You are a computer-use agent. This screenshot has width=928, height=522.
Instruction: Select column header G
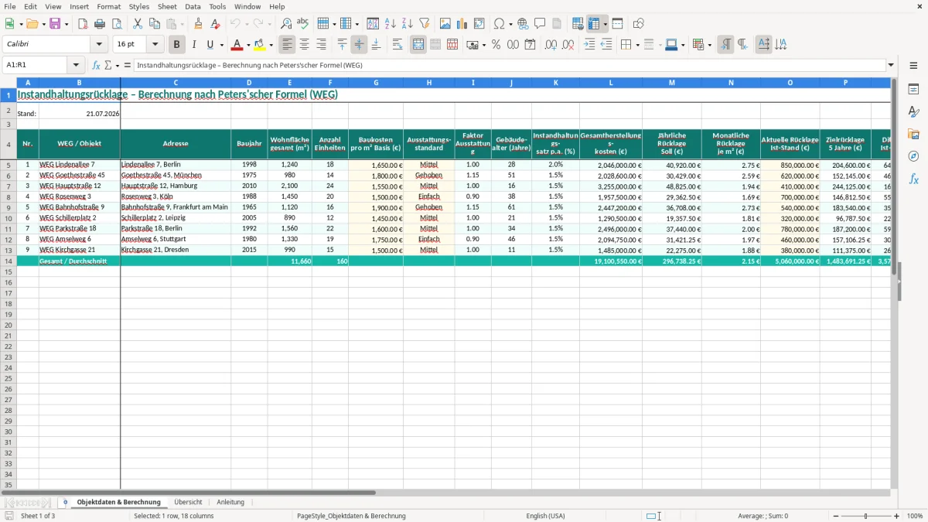(376, 83)
